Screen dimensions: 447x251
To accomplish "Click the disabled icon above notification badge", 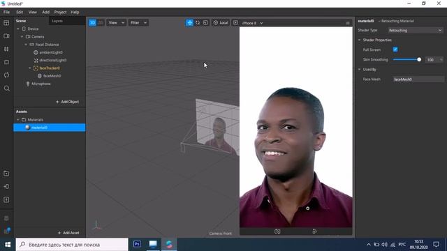I will click(6, 218).
